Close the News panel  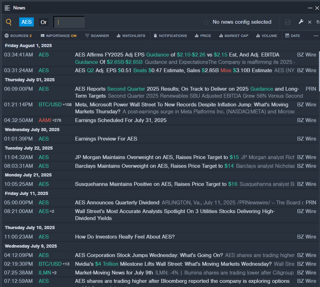(x=317, y=8)
